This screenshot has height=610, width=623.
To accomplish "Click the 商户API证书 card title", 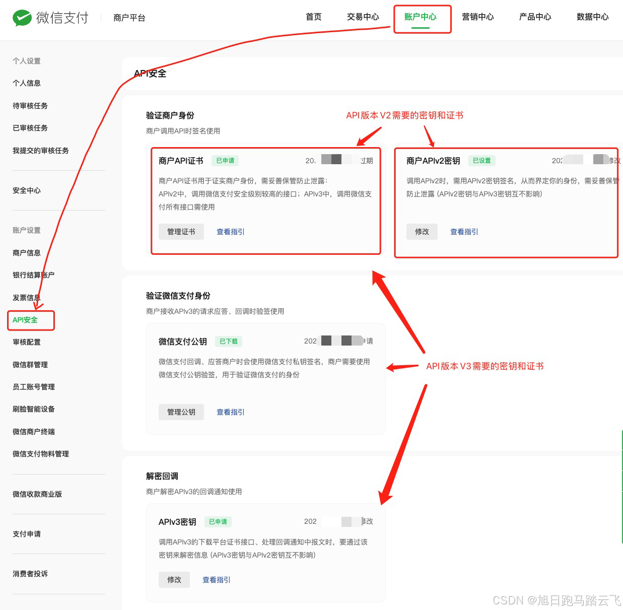I will [181, 161].
